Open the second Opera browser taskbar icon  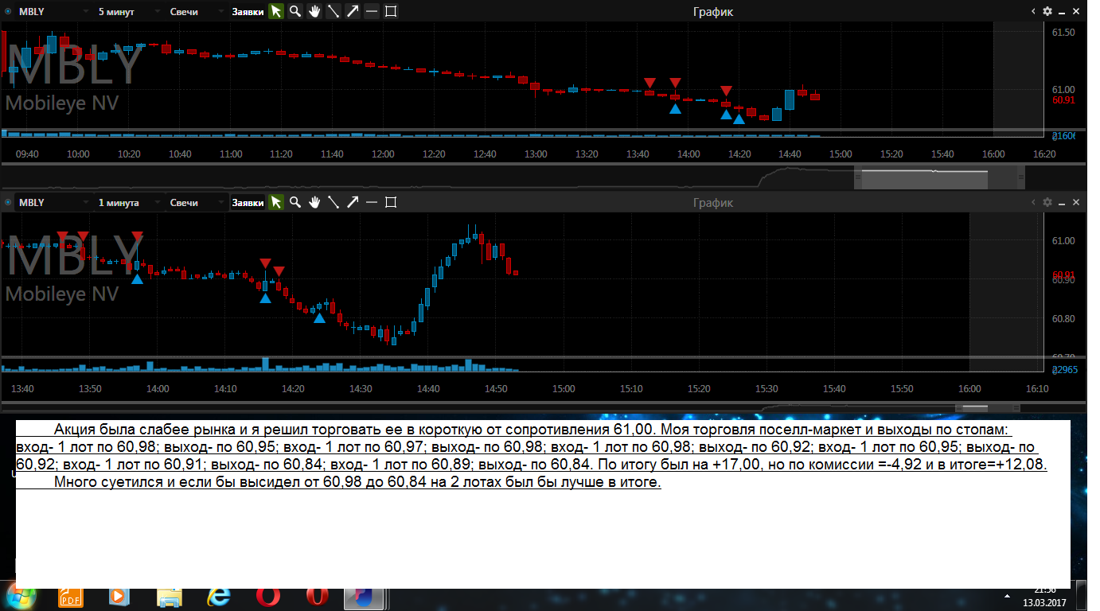click(318, 597)
